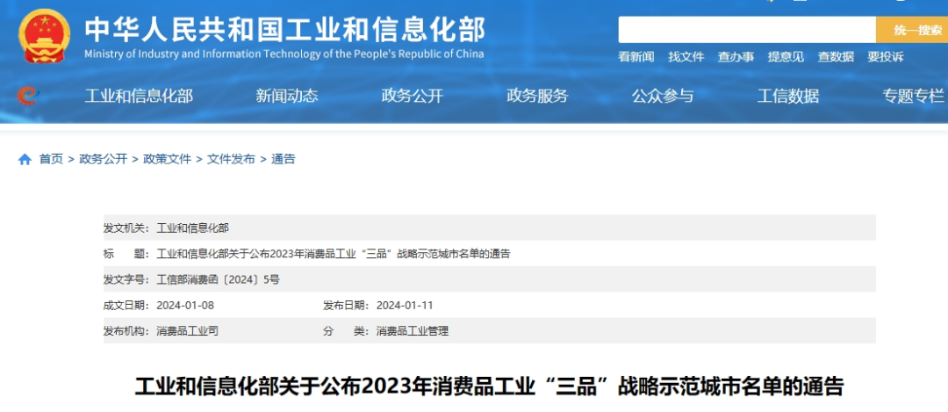Click the blue home icon in breadcrumb

click(x=25, y=159)
